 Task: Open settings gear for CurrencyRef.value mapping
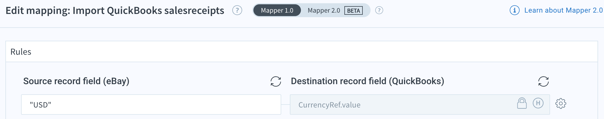point(561,103)
